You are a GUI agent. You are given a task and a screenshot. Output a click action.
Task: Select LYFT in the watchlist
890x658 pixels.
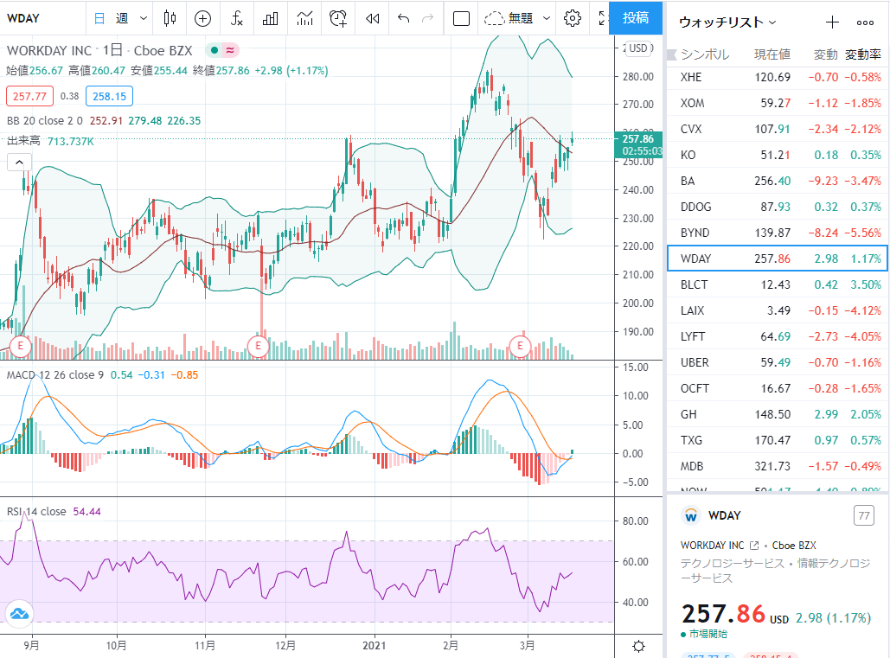point(778,336)
